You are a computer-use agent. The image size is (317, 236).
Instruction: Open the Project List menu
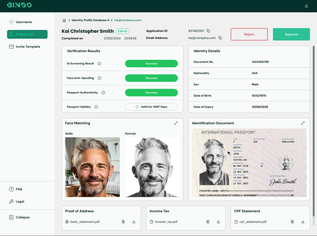pos(27,34)
